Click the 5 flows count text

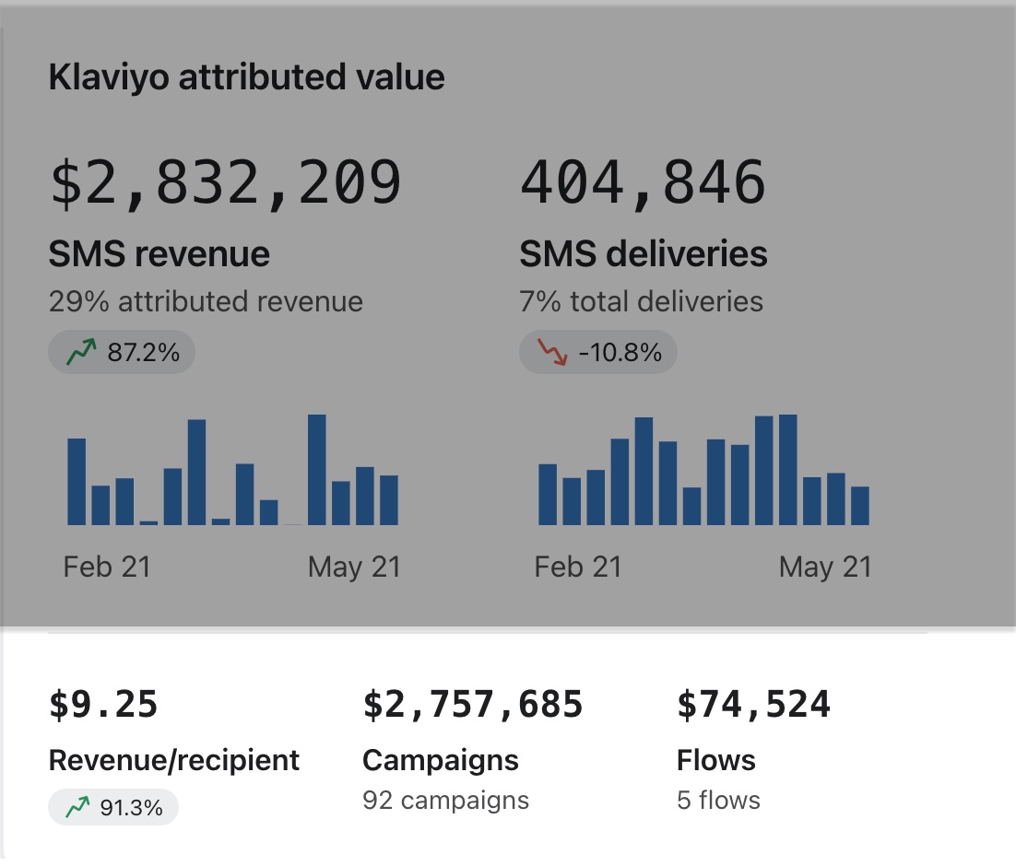[x=718, y=800]
